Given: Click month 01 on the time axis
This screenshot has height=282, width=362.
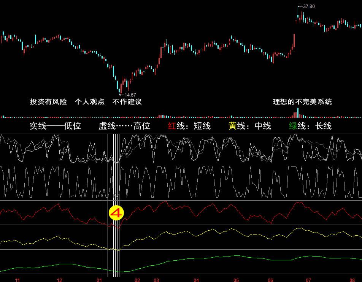Looking at the screenshot, I should pos(99,280).
